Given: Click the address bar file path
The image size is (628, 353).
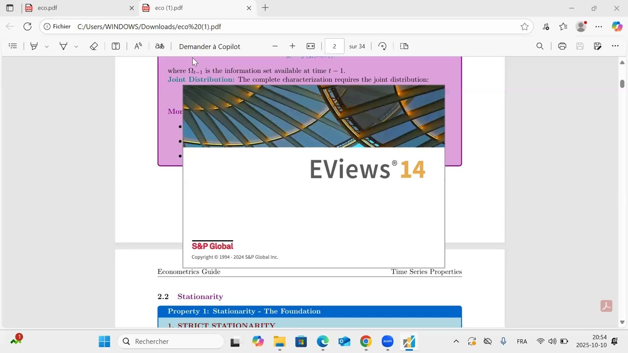Looking at the screenshot, I should tap(149, 26).
